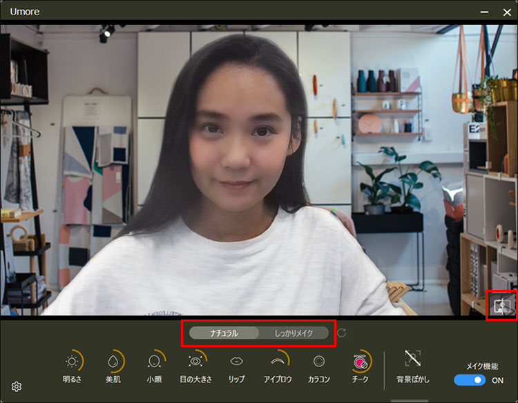Select the 目の大きさ eye size icon
The width and height of the screenshot is (518, 403).
(x=195, y=361)
